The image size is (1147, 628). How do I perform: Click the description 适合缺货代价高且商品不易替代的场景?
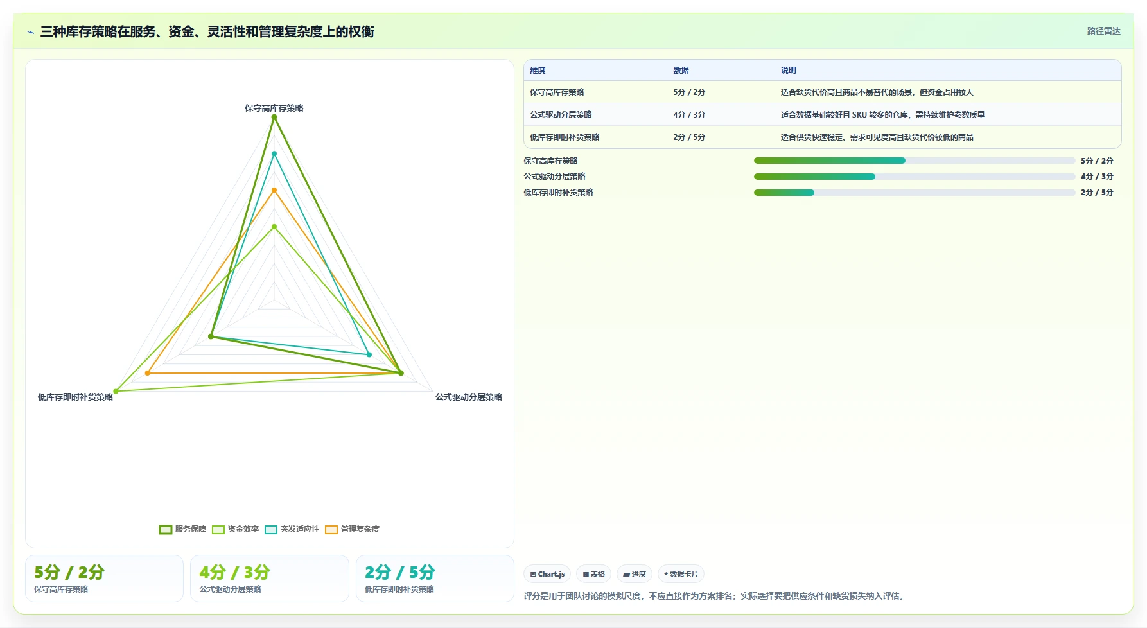click(x=877, y=92)
